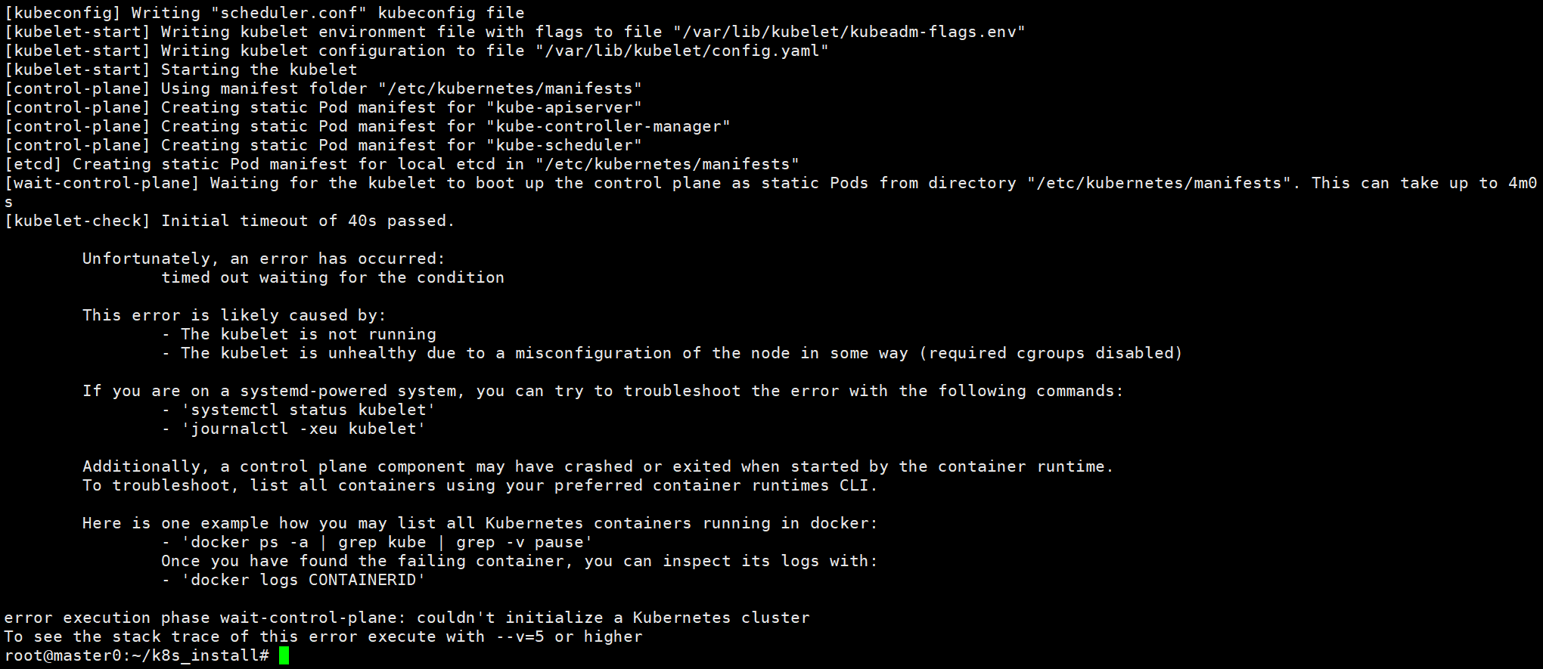Click the '/var/lib/kubelet/kubeadm-flags.env' file path
Image resolution: width=1543 pixels, height=669 pixels.
(x=849, y=32)
